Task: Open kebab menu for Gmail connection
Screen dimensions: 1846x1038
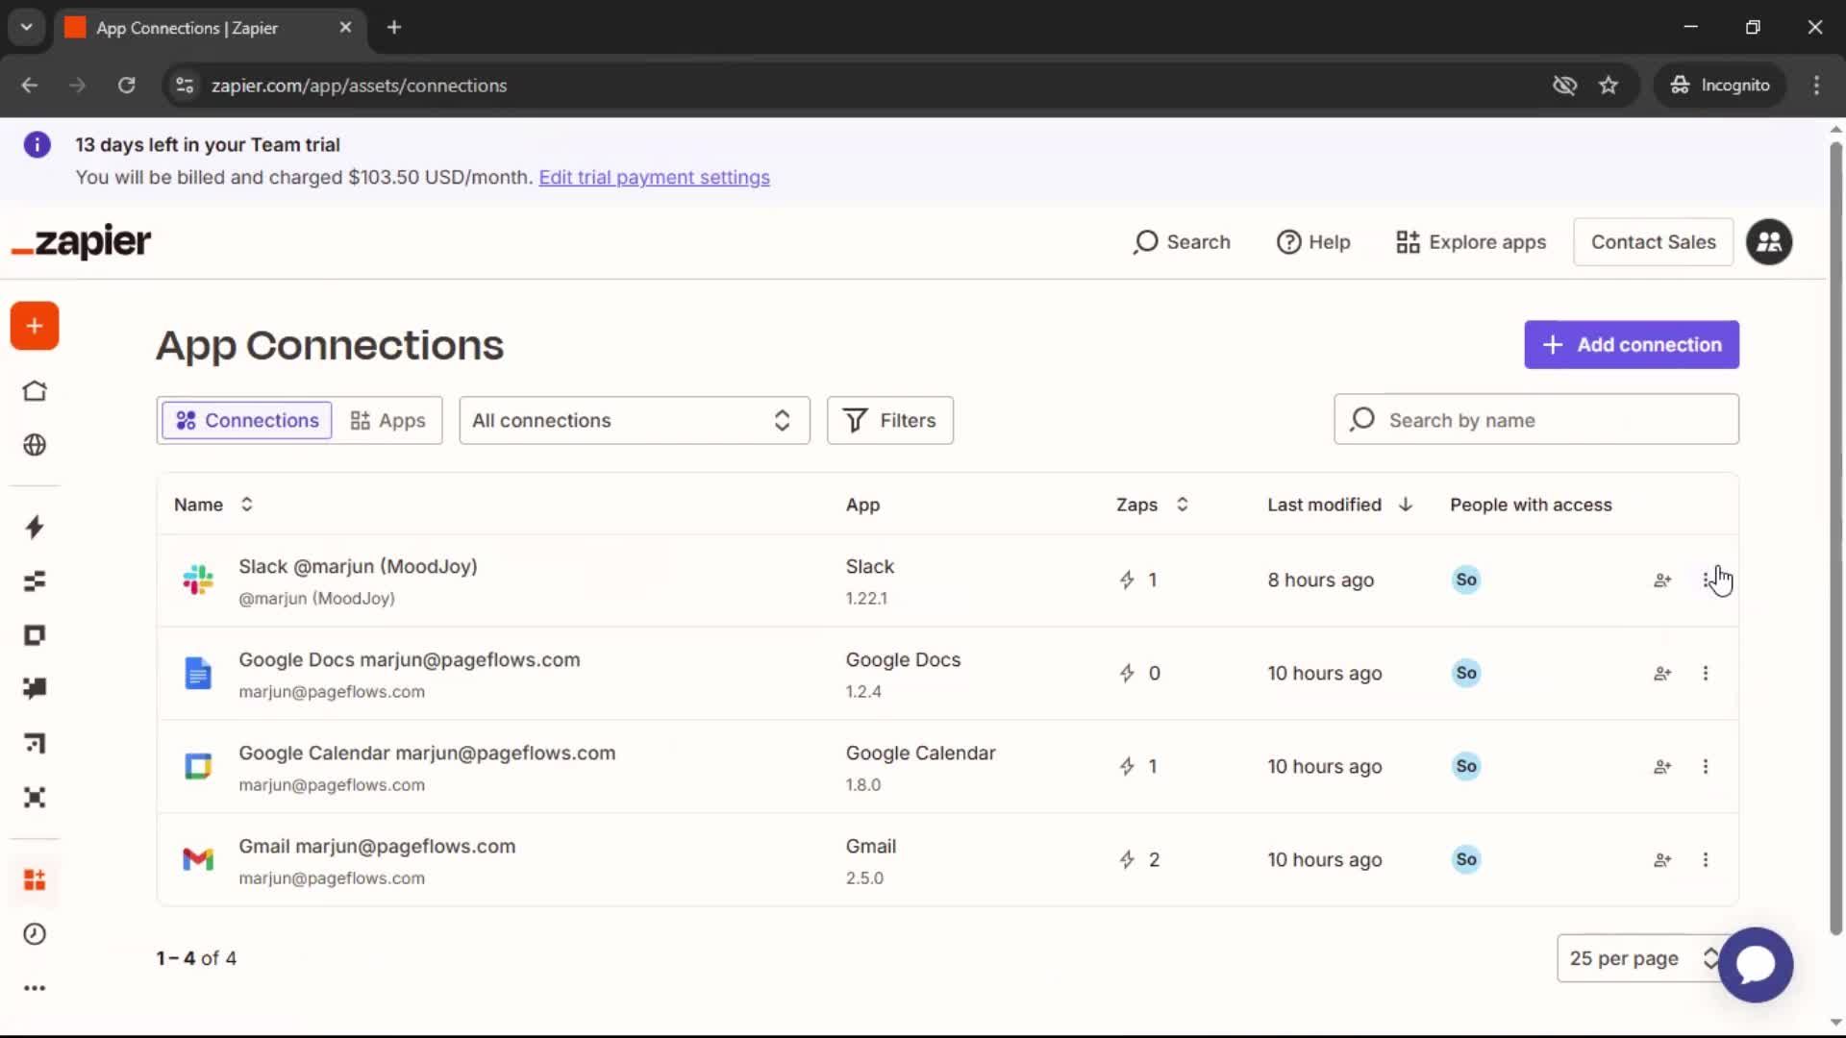Action: (x=1707, y=860)
